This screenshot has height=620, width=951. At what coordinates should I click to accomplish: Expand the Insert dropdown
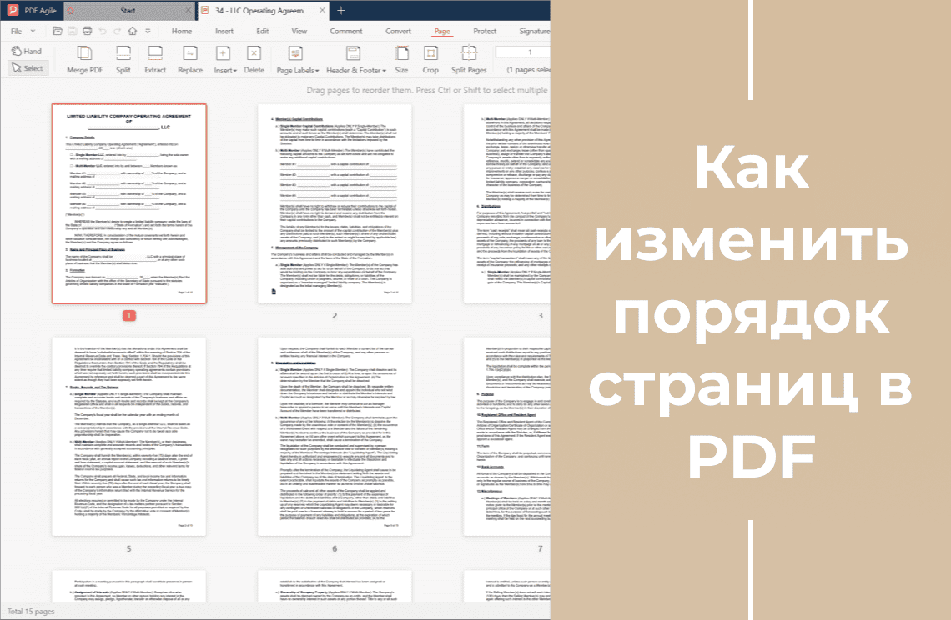(224, 70)
